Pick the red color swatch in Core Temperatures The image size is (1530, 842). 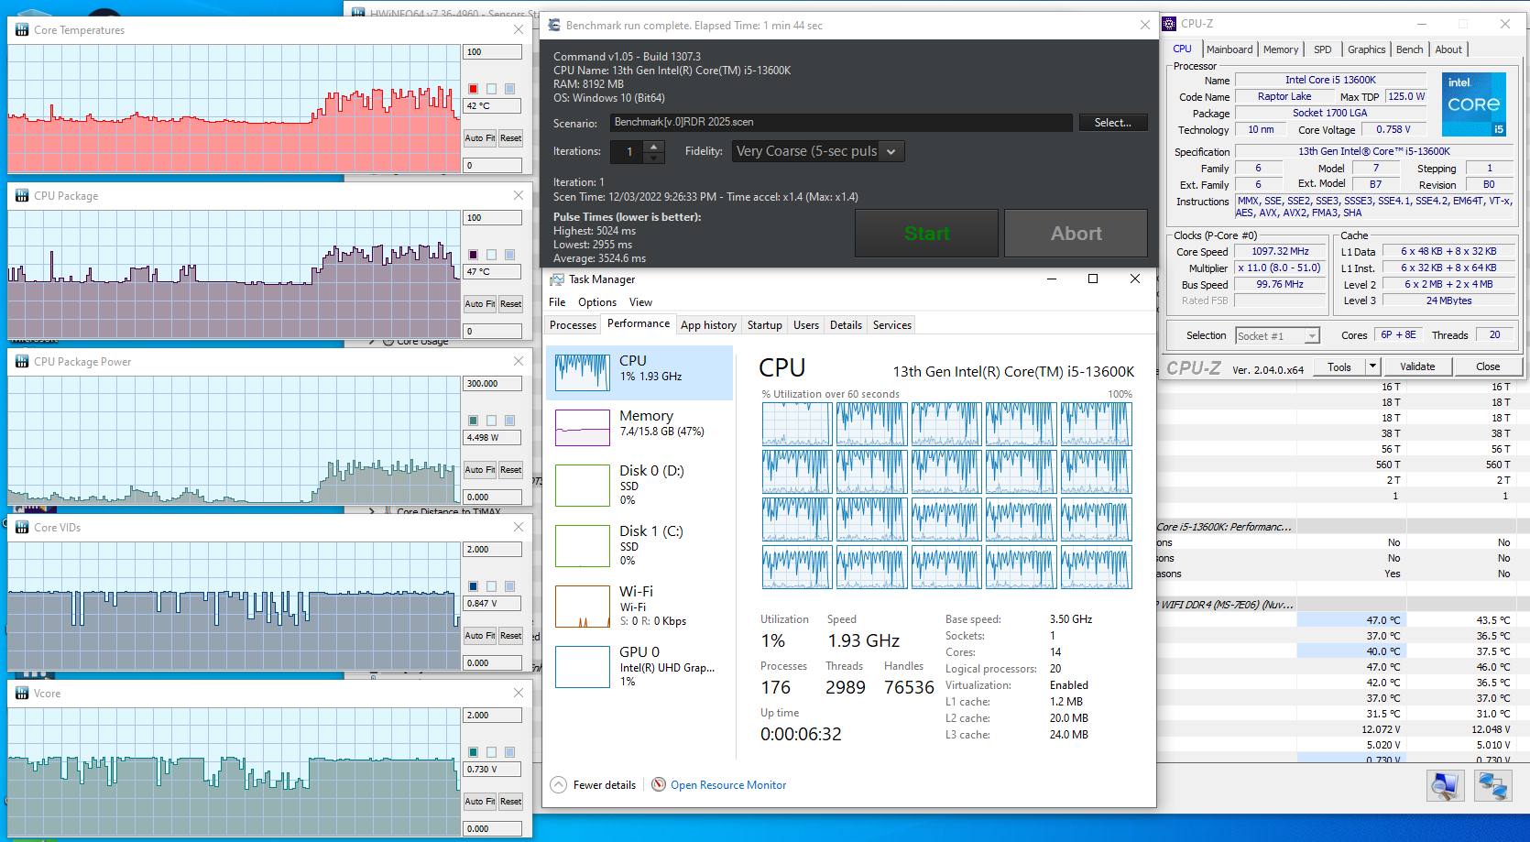coord(473,89)
